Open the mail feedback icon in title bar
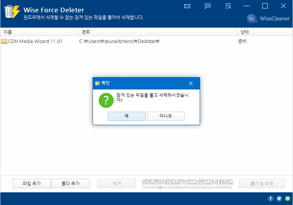This screenshot has height=205, width=293. click(x=187, y=6)
